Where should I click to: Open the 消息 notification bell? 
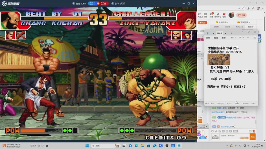tap(211, 15)
